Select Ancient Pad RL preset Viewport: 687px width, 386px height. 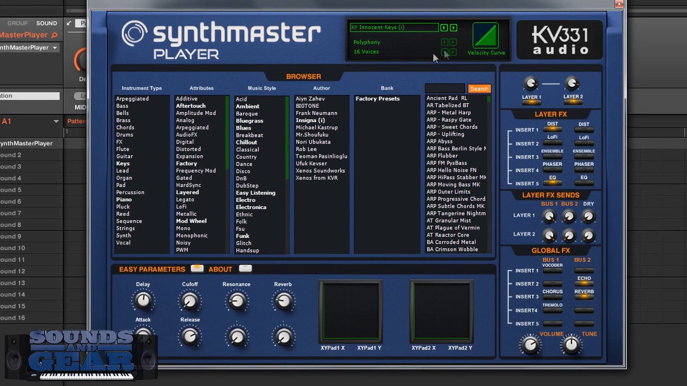pos(447,98)
